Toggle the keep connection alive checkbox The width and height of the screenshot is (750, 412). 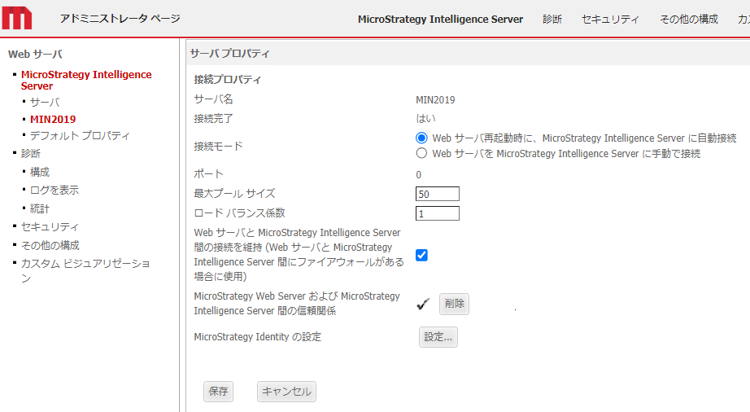point(421,255)
